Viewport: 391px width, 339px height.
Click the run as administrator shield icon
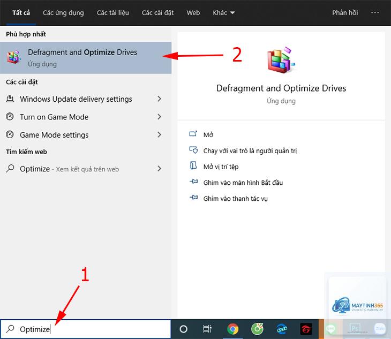click(193, 150)
